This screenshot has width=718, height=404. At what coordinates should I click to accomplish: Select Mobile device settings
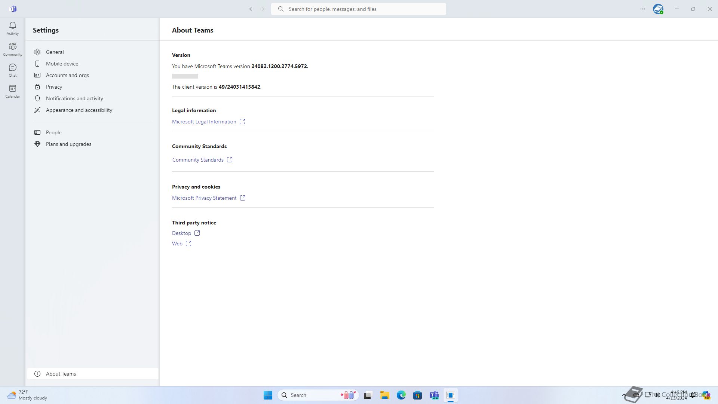[93, 64]
